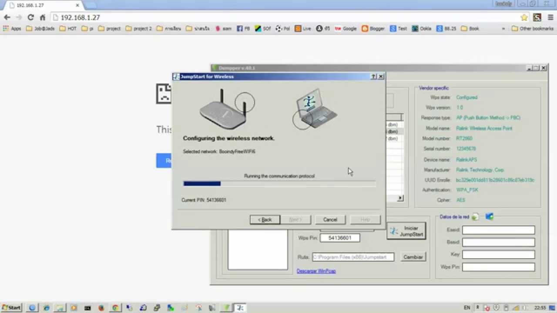The height and width of the screenshot is (313, 557).
Task: Open the Job@Jads bookmark folder
Action: point(40,29)
